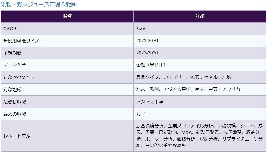This screenshot has height=152, width=267.
Task: Click the 2021-2030 value cell
Action: click(x=147, y=41)
